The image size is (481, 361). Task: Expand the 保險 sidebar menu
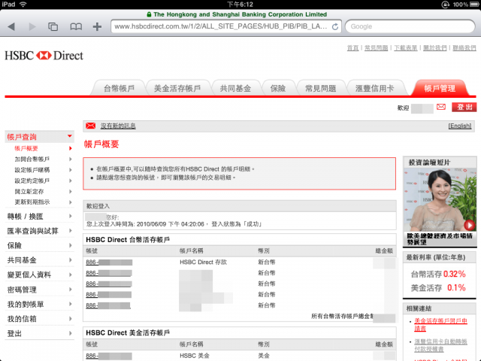pos(40,246)
